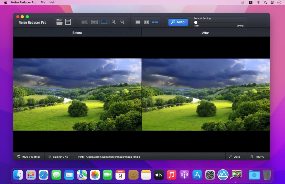
Task: Click the Before panel header
Action: (x=77, y=33)
